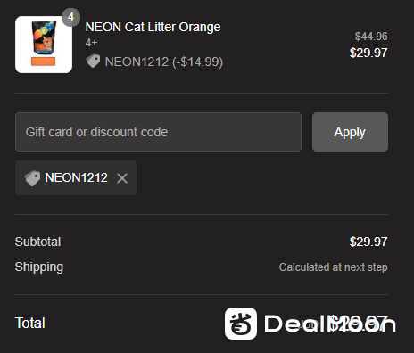This screenshot has height=353, width=414.
Task: Click the tag icon beside NEON1212 (-$14.99)
Action: click(x=93, y=61)
